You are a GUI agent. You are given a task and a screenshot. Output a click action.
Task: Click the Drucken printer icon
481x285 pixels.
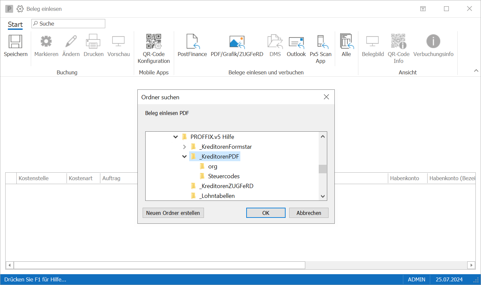click(x=93, y=42)
